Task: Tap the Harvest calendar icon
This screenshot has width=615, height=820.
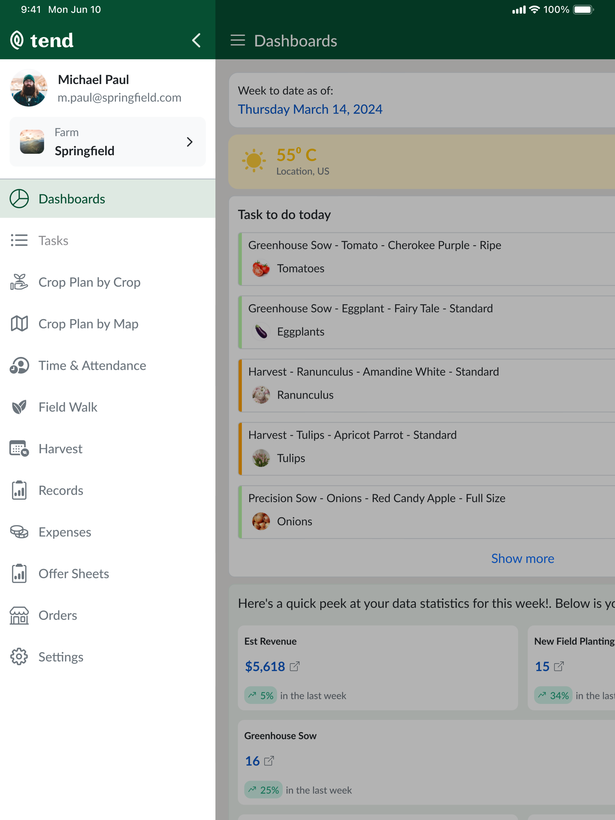Action: tap(19, 448)
